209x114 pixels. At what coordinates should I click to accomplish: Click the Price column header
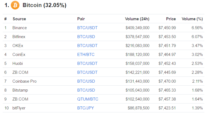click(171, 19)
